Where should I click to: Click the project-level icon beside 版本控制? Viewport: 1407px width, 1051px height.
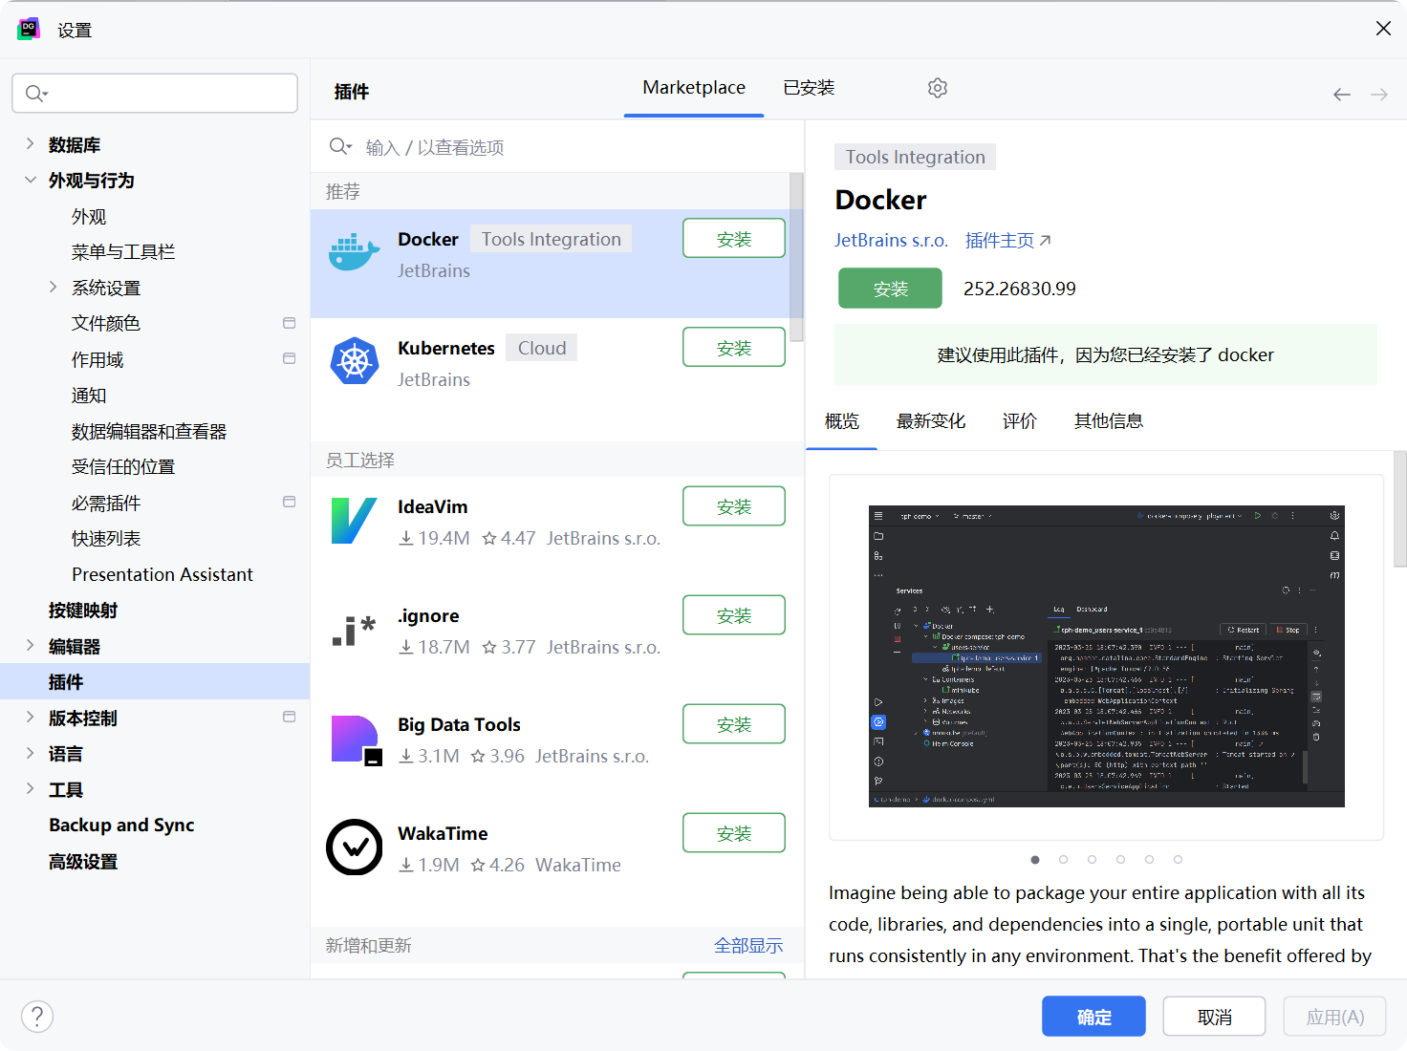pos(290,717)
